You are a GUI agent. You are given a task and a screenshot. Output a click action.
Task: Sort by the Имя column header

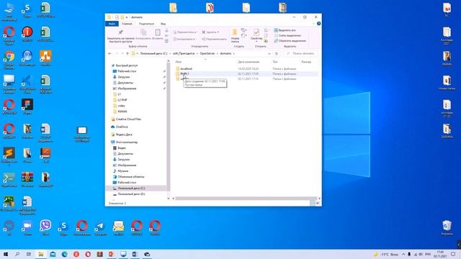point(178,62)
